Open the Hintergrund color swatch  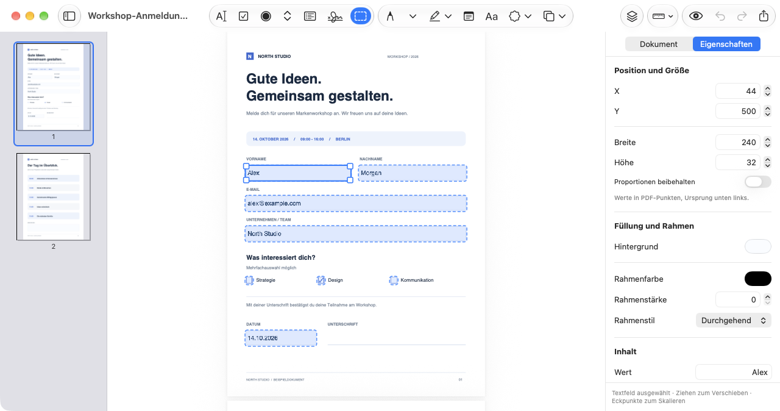tap(758, 246)
